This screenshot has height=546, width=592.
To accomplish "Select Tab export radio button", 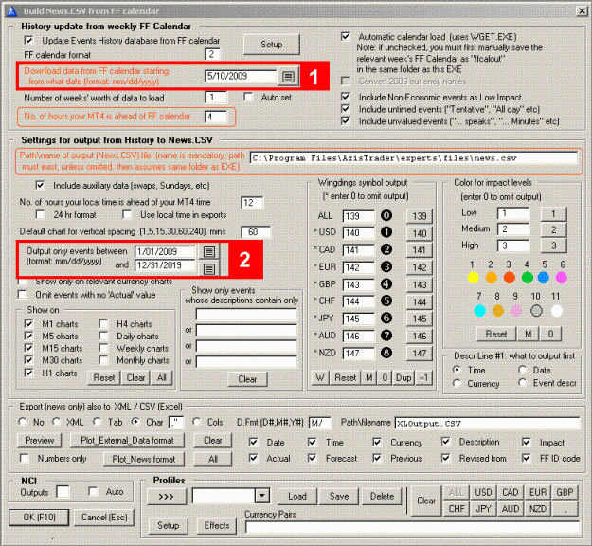I will pyautogui.click(x=97, y=422).
